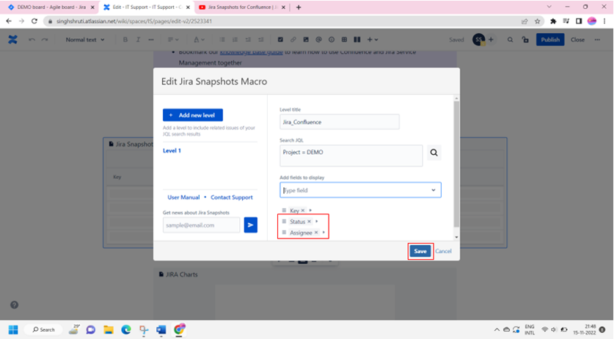
Task: Click the mention @ icon in toolbar
Action: [319, 40]
